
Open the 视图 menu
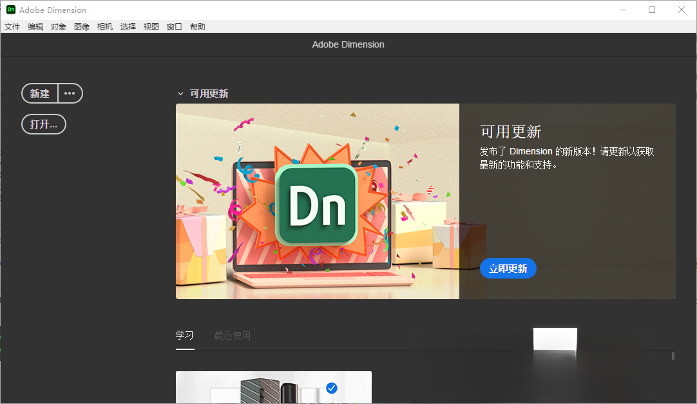[151, 26]
